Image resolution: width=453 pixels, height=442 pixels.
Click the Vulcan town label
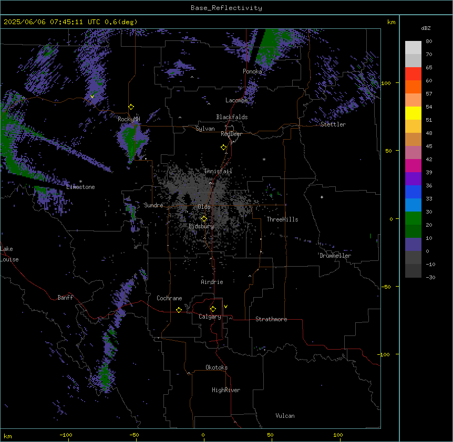pyautogui.click(x=285, y=416)
